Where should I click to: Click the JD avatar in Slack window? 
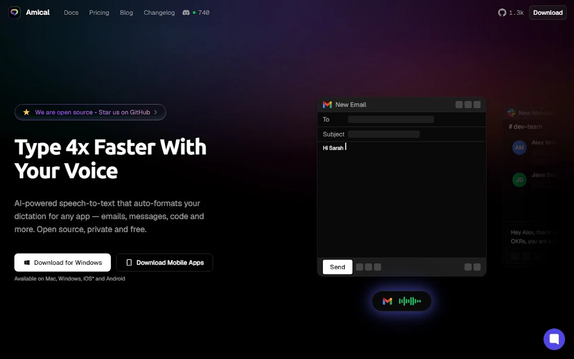(x=519, y=180)
